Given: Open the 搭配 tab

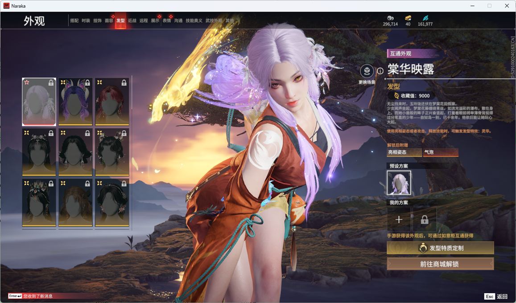Looking at the screenshot, I should point(74,20).
